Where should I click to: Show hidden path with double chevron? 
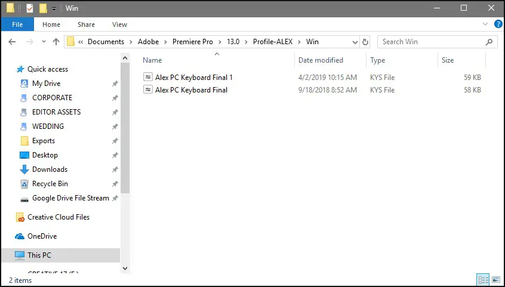point(81,42)
